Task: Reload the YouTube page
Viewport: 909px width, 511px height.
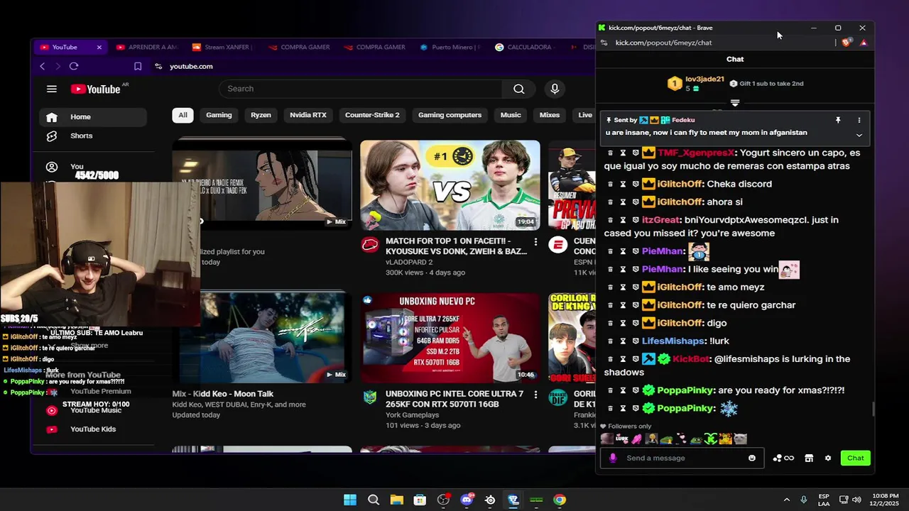Action: pyautogui.click(x=74, y=66)
